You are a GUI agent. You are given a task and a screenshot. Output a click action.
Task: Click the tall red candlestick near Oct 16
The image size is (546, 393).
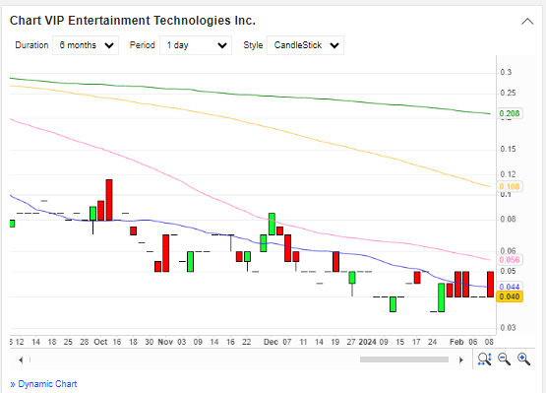coord(109,200)
